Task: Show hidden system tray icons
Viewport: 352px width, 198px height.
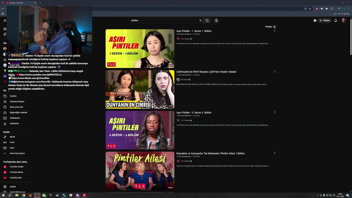Action: click(x=317, y=195)
